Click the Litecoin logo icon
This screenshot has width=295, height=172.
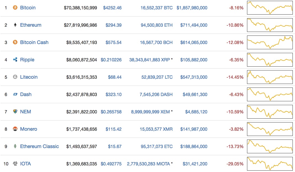(x=15, y=77)
